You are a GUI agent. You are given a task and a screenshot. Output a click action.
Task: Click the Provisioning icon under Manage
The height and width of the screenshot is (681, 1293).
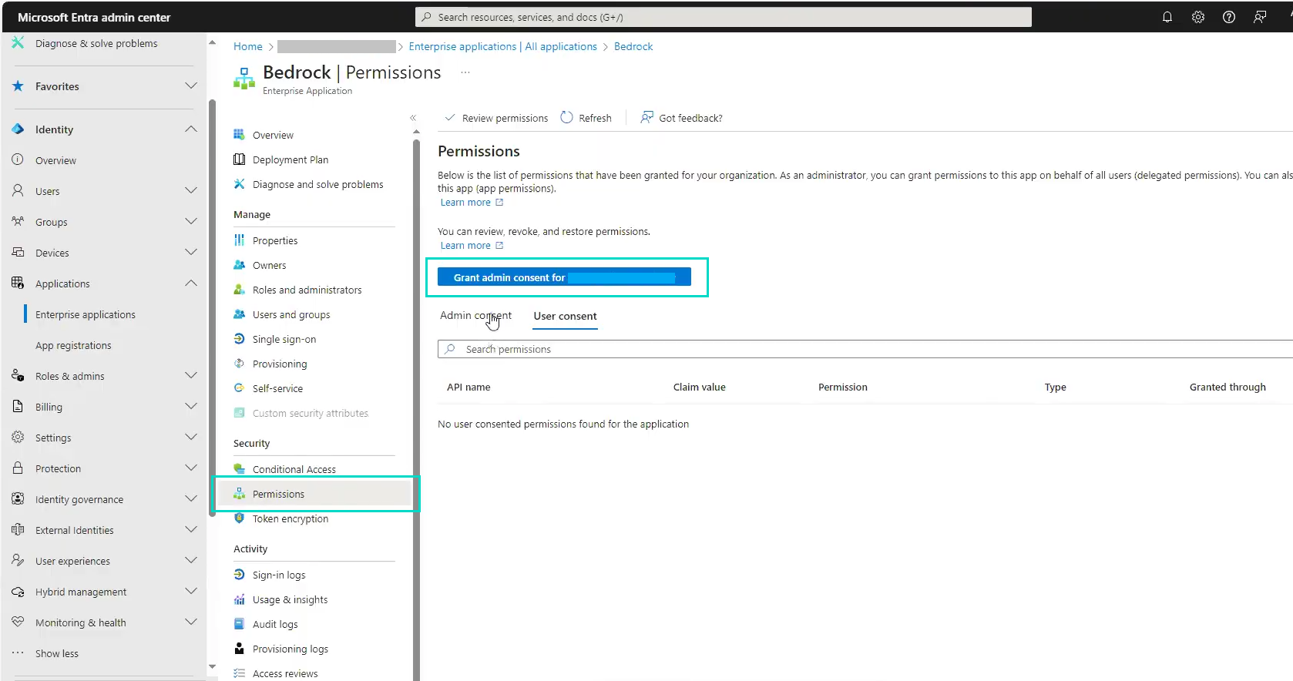[x=239, y=364]
